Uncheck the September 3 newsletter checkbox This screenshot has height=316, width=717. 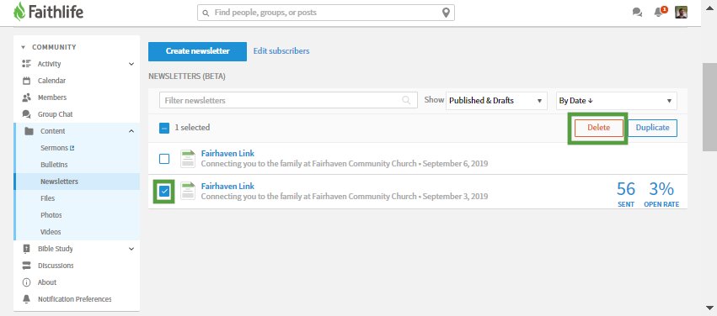(164, 192)
